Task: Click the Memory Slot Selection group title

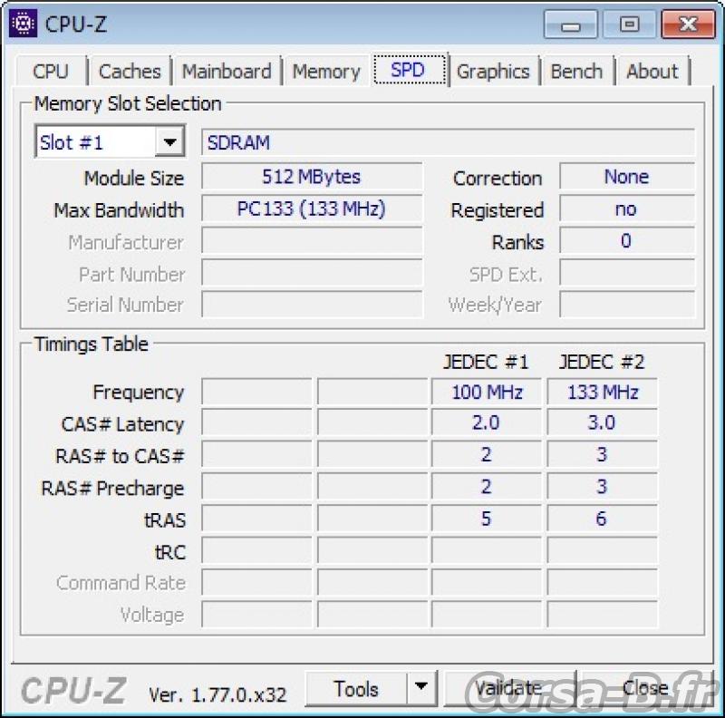Action: tap(128, 103)
